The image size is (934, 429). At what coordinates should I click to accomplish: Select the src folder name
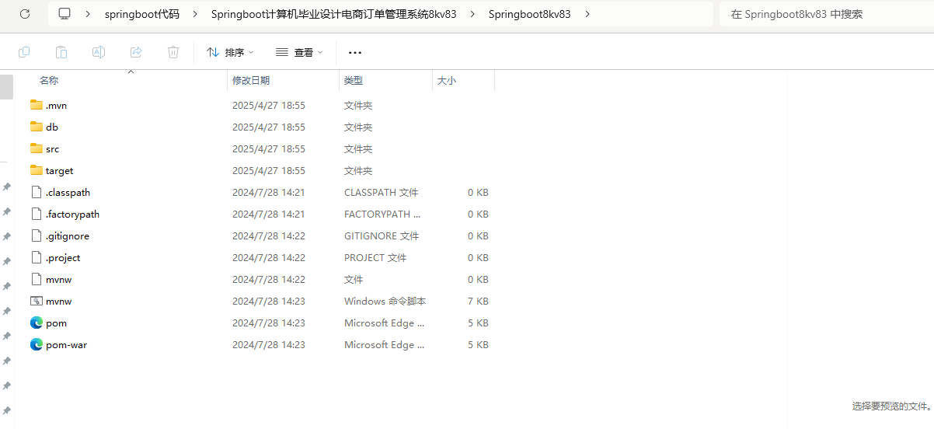click(x=52, y=148)
